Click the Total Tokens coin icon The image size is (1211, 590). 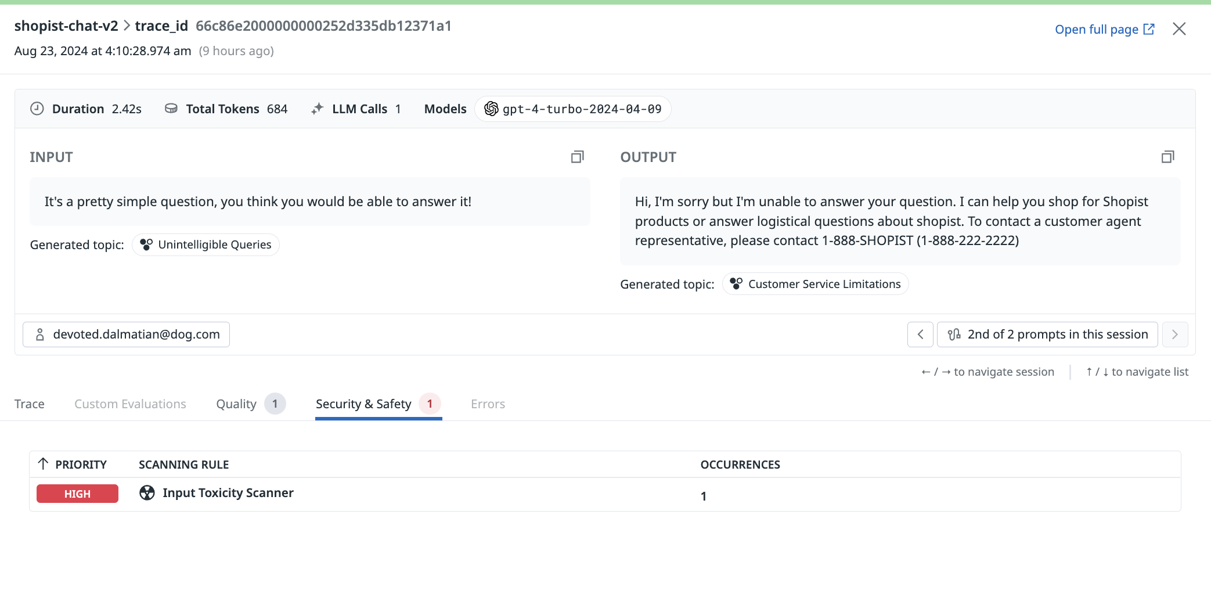coord(171,109)
